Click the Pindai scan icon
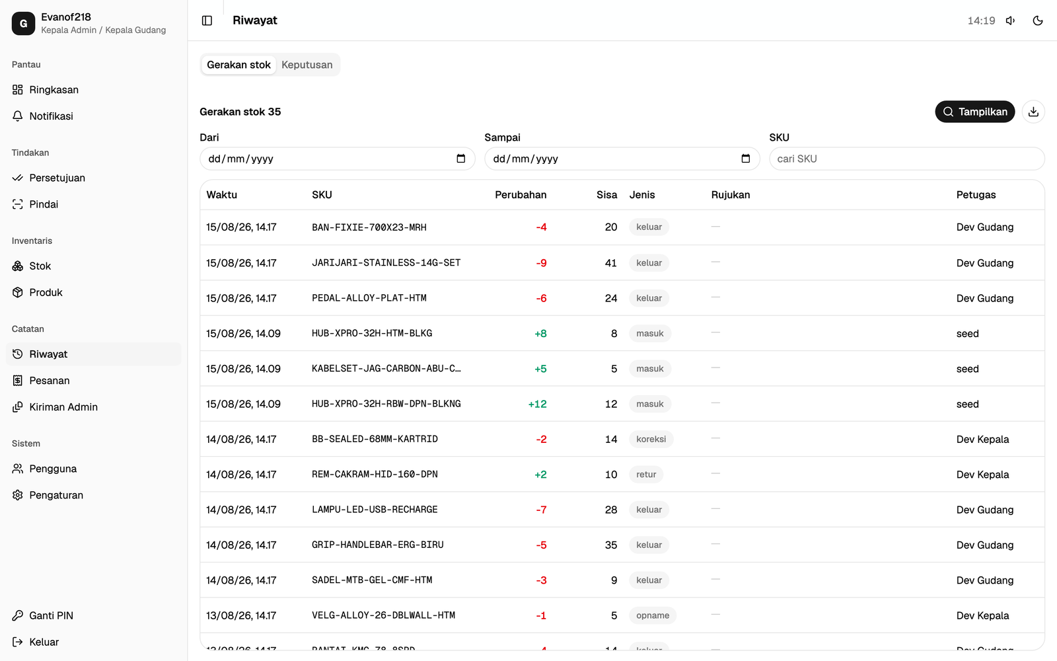Screen dimensions: 1057x661 18,204
